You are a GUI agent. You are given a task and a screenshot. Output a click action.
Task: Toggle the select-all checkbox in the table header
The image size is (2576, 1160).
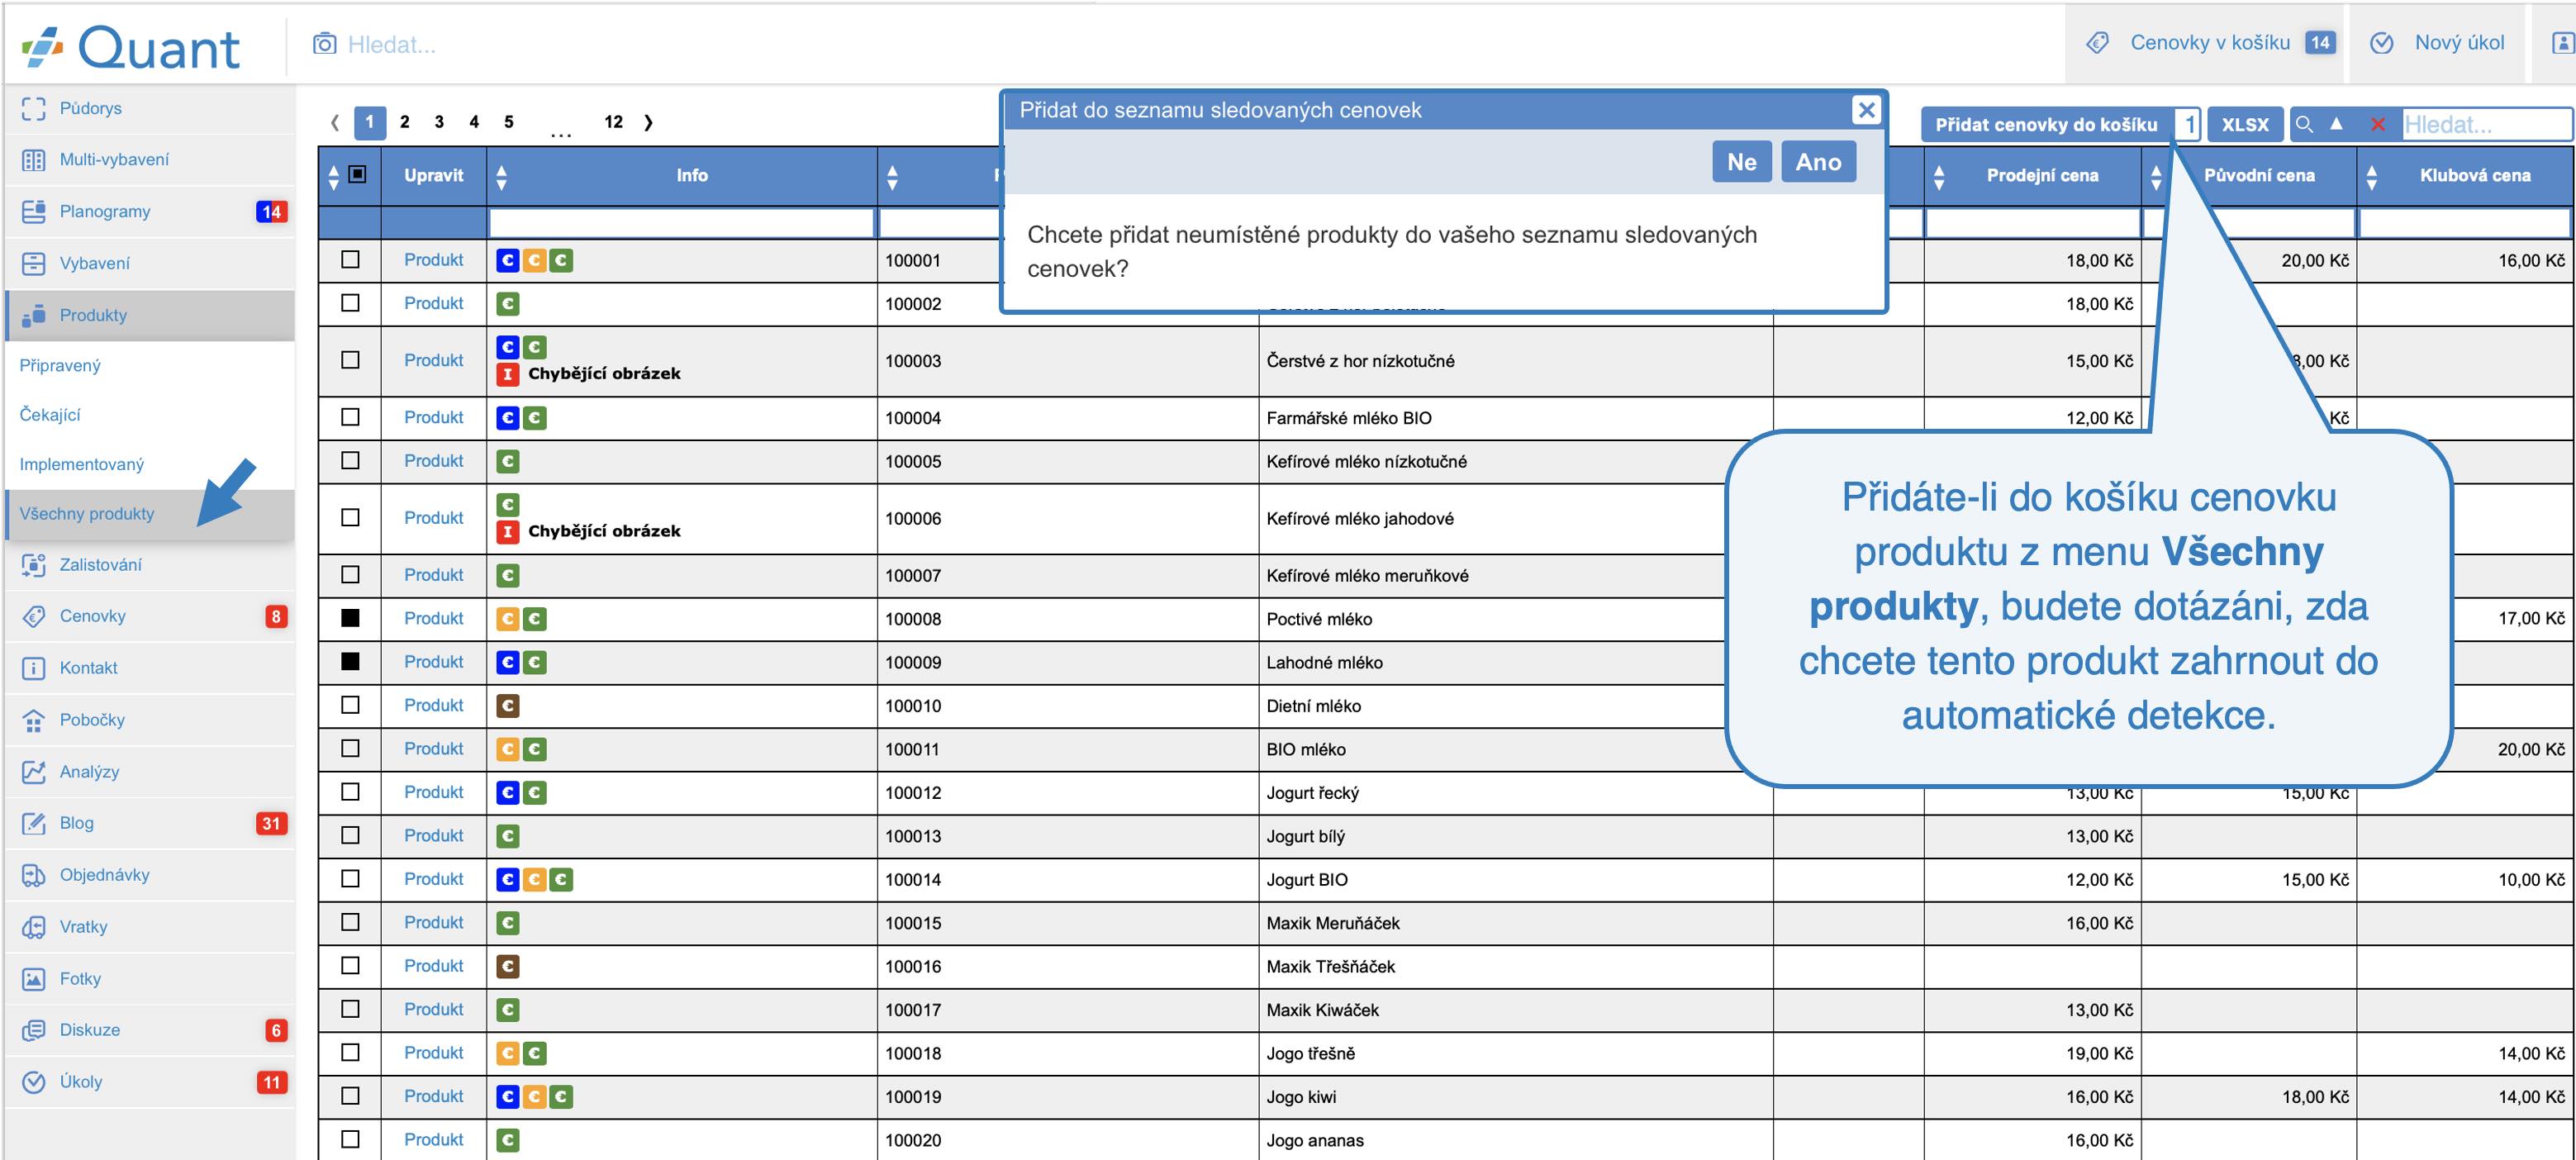(357, 174)
